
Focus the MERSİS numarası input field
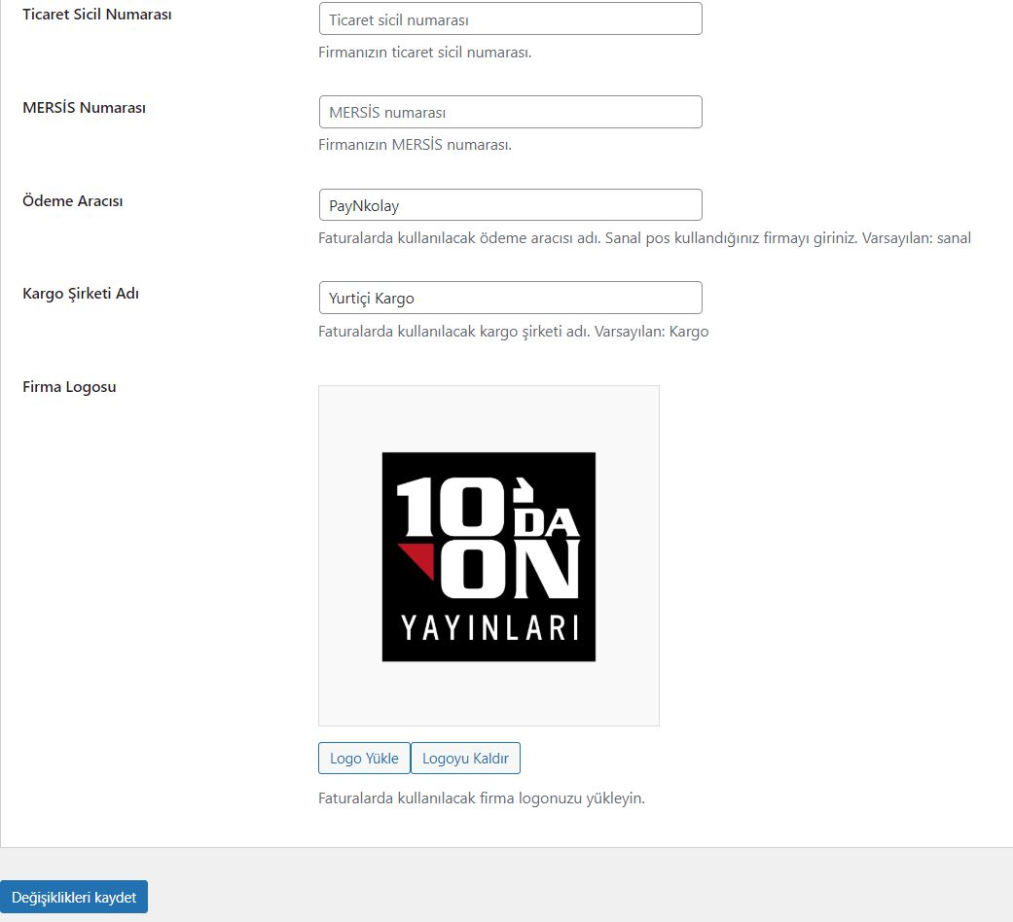510,112
